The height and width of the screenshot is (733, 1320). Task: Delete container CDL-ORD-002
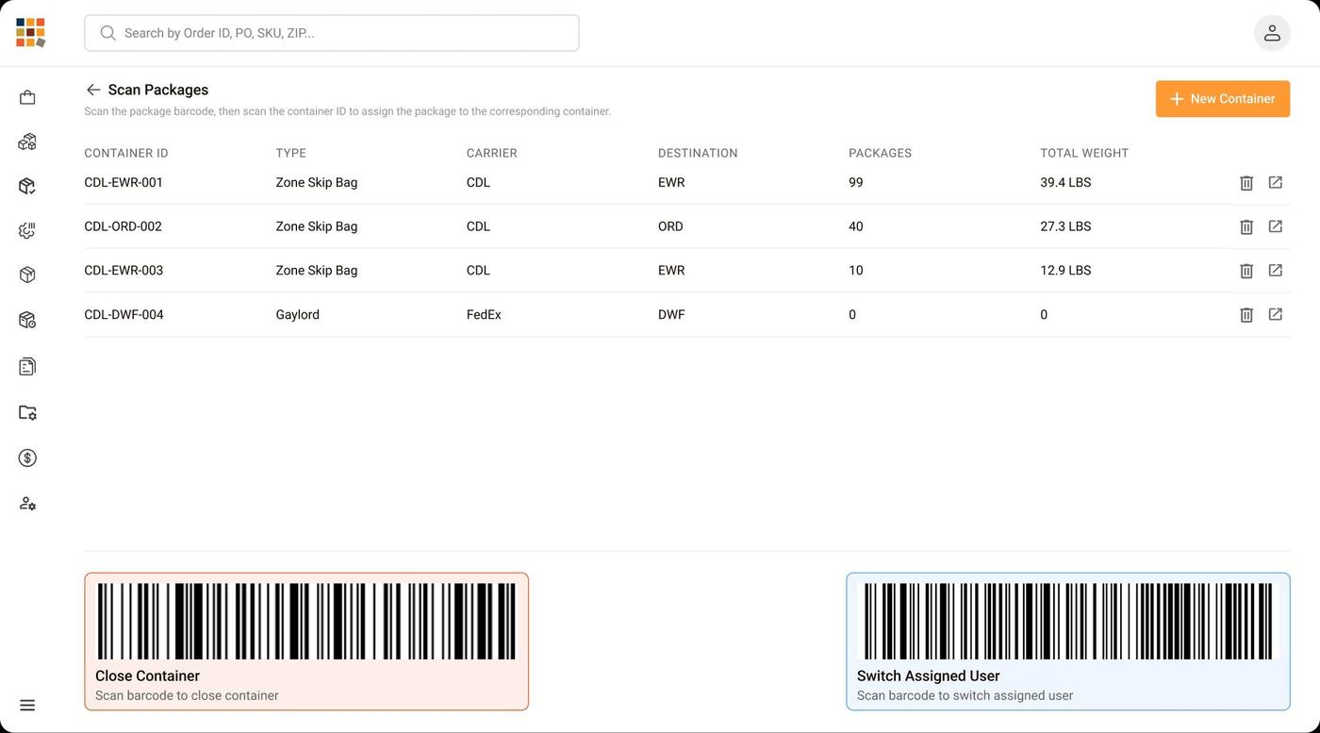(1246, 226)
